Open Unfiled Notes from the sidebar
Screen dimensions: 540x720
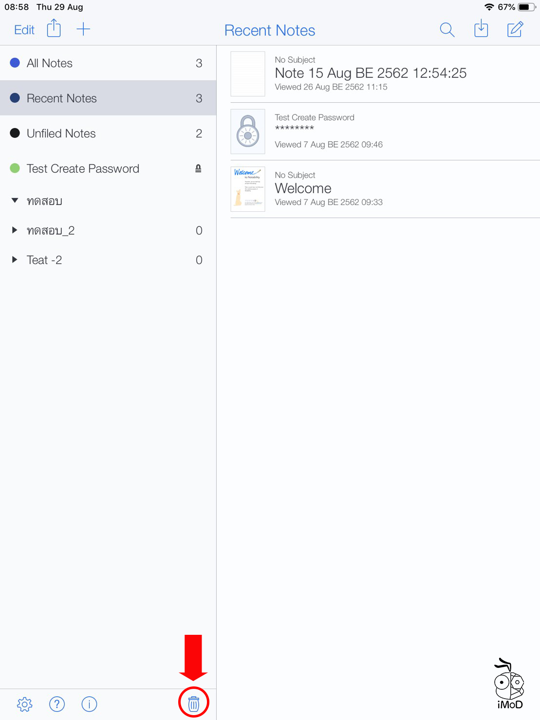tap(61, 133)
